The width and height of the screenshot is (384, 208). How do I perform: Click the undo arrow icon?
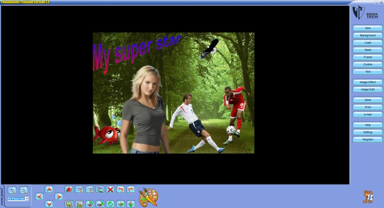click(x=121, y=189)
